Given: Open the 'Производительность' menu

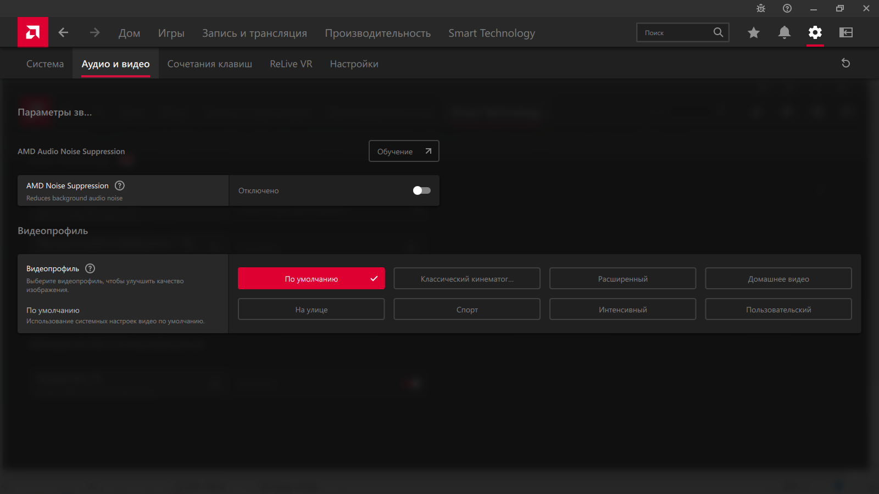Looking at the screenshot, I should pos(377,33).
